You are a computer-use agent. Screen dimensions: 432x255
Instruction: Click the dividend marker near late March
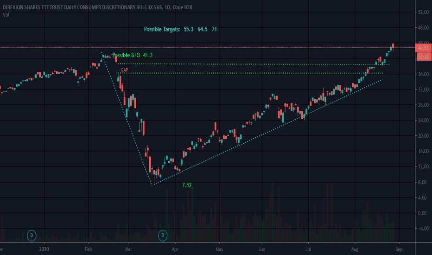click(163, 236)
